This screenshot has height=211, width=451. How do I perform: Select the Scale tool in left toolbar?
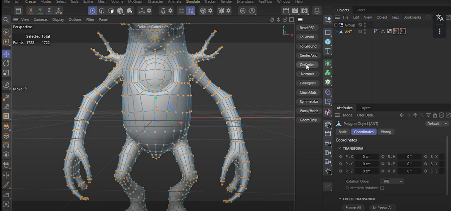pyautogui.click(x=6, y=73)
